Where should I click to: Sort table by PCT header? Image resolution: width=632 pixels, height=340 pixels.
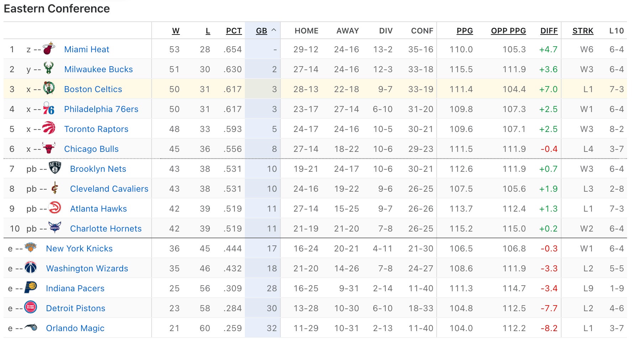coord(234,31)
